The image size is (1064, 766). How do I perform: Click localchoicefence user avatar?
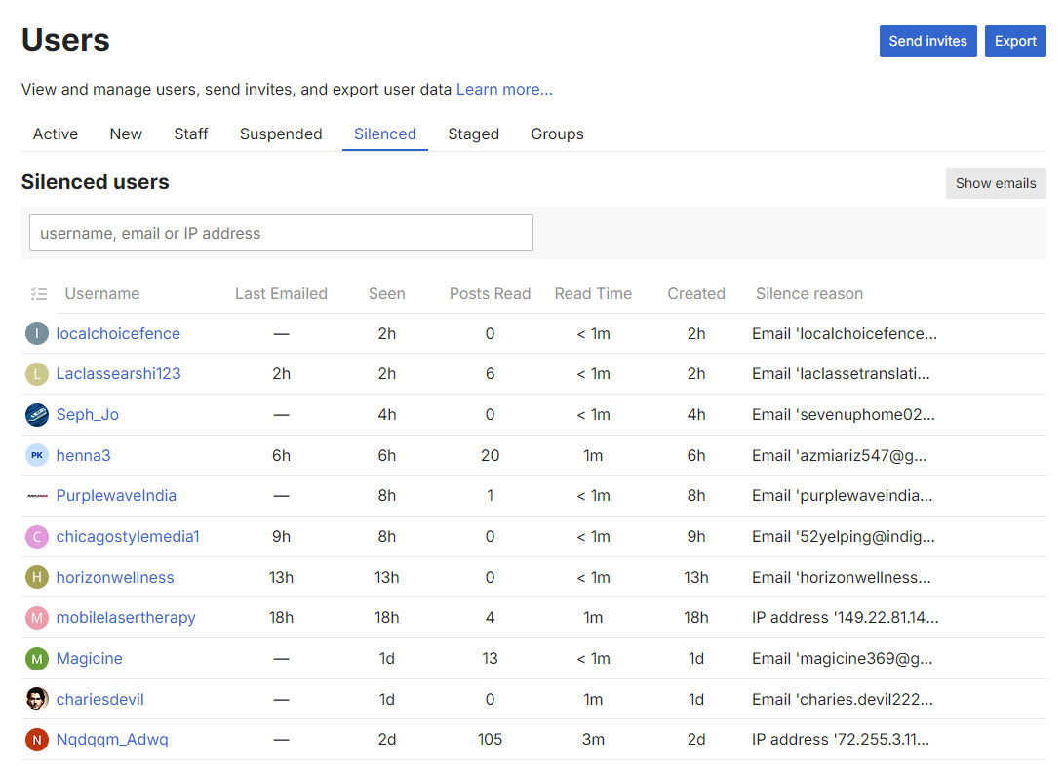37,334
